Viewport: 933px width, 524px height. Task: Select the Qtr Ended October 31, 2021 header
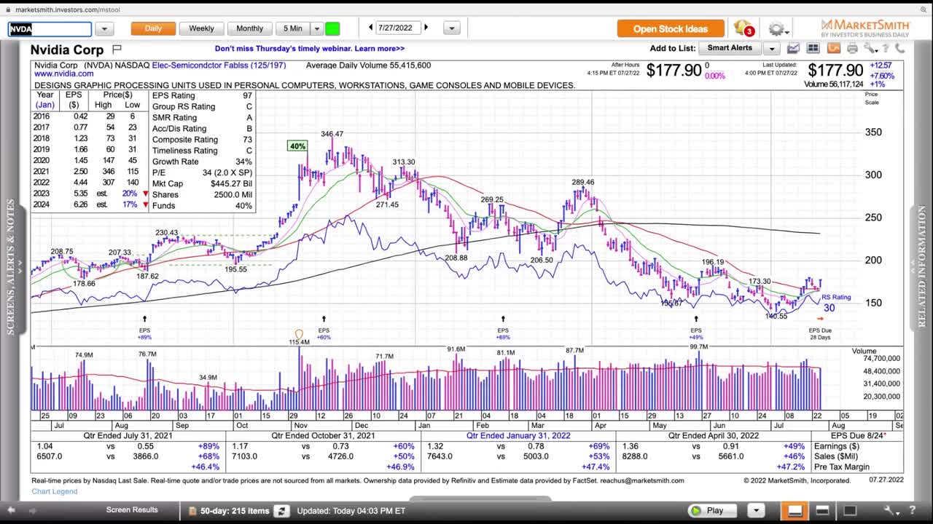(324, 435)
